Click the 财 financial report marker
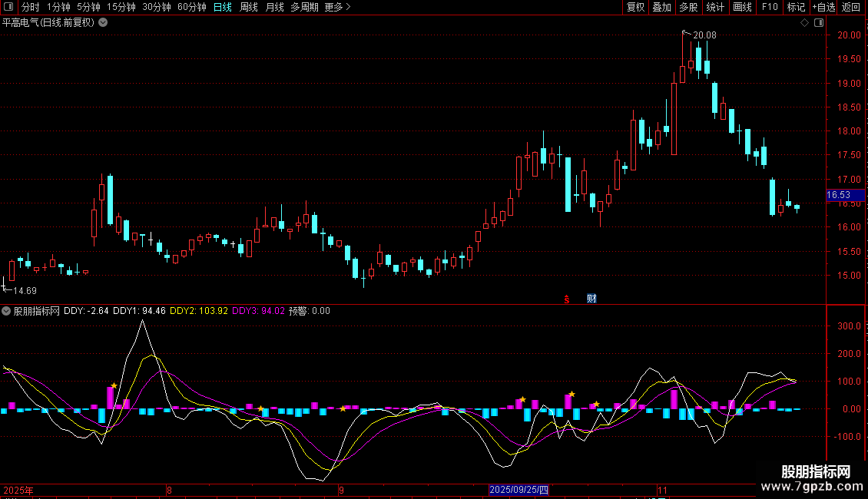868x499 pixels. [591, 299]
